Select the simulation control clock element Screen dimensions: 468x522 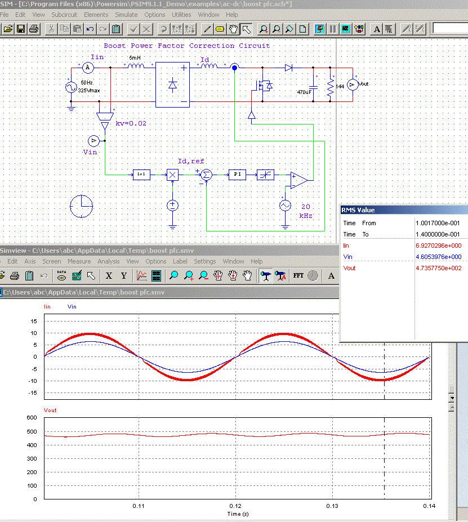click(x=82, y=206)
